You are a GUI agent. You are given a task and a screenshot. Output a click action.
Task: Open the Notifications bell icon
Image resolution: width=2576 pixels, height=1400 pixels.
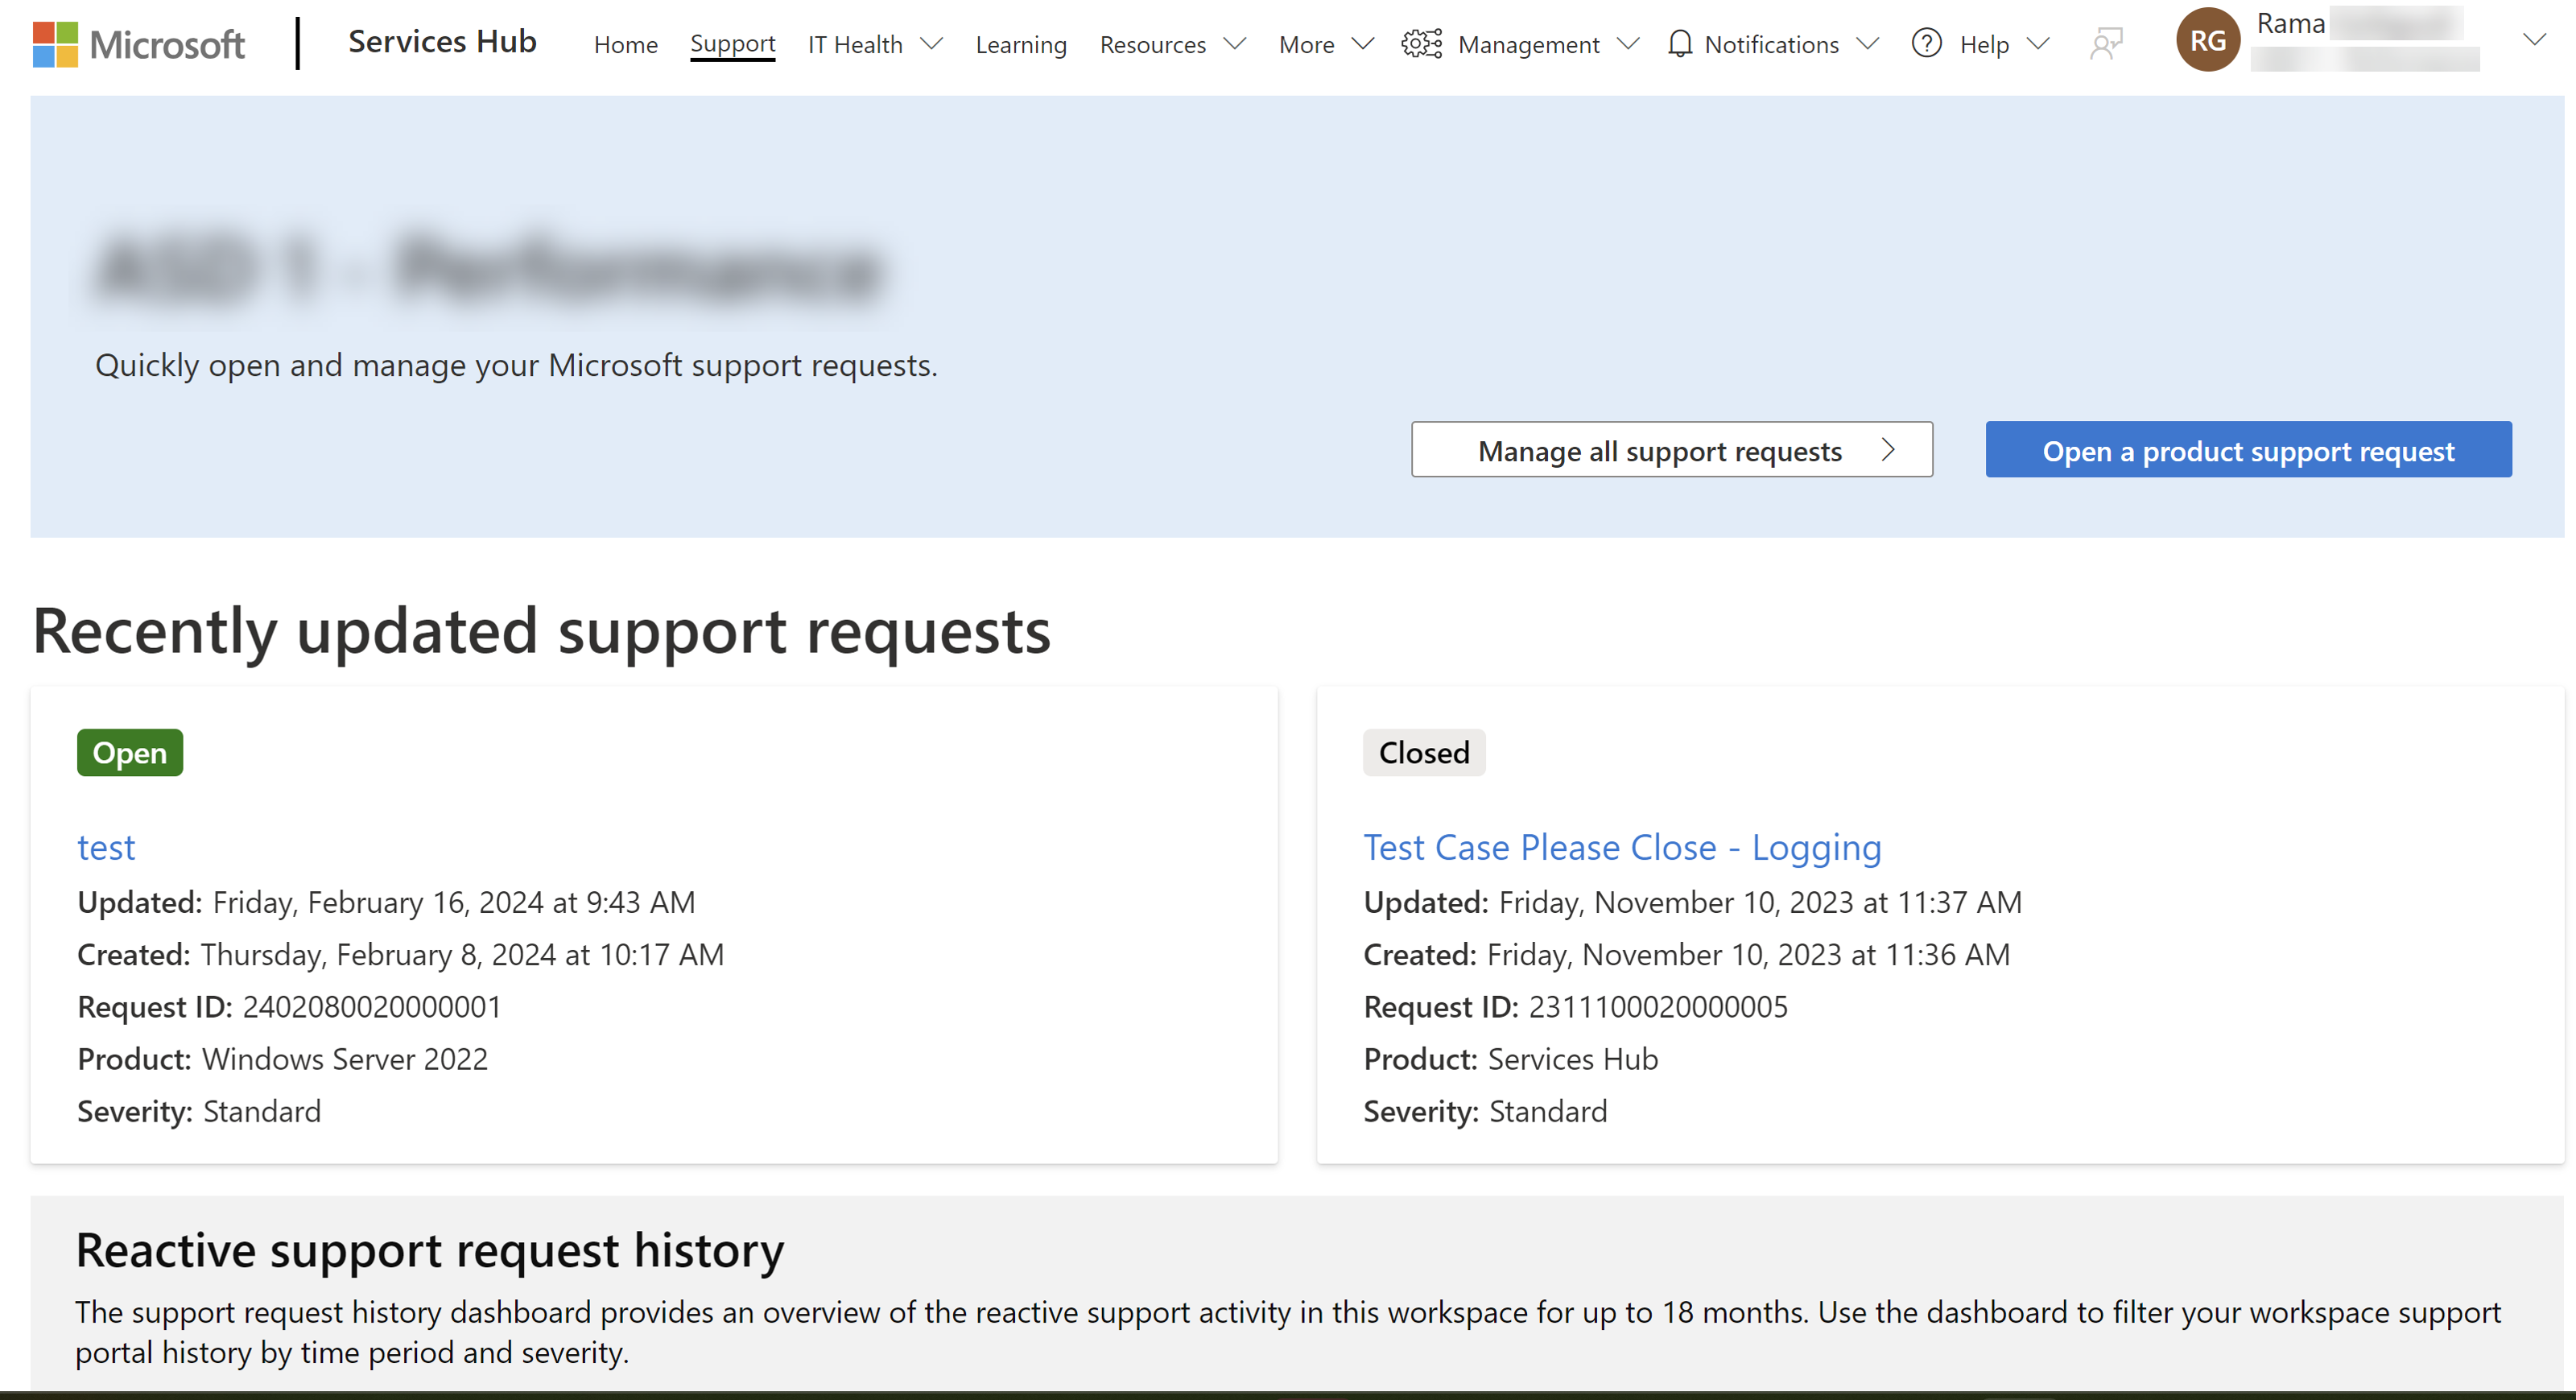1678,45
